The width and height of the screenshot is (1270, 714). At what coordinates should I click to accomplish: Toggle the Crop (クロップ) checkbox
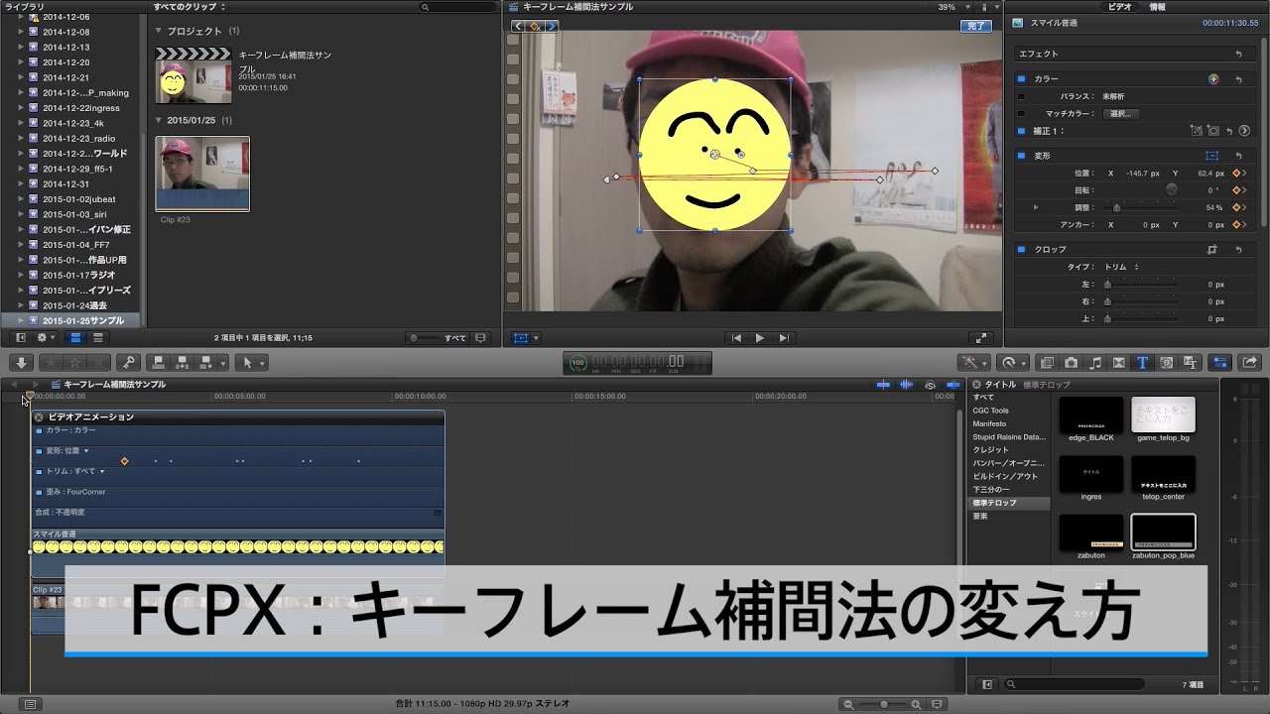(x=1022, y=250)
